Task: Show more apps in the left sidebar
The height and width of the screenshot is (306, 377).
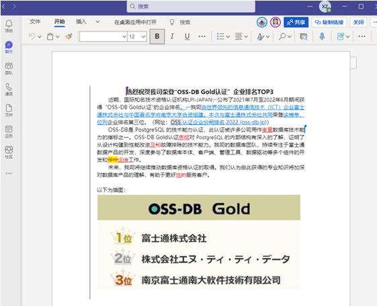Action: click(9, 174)
